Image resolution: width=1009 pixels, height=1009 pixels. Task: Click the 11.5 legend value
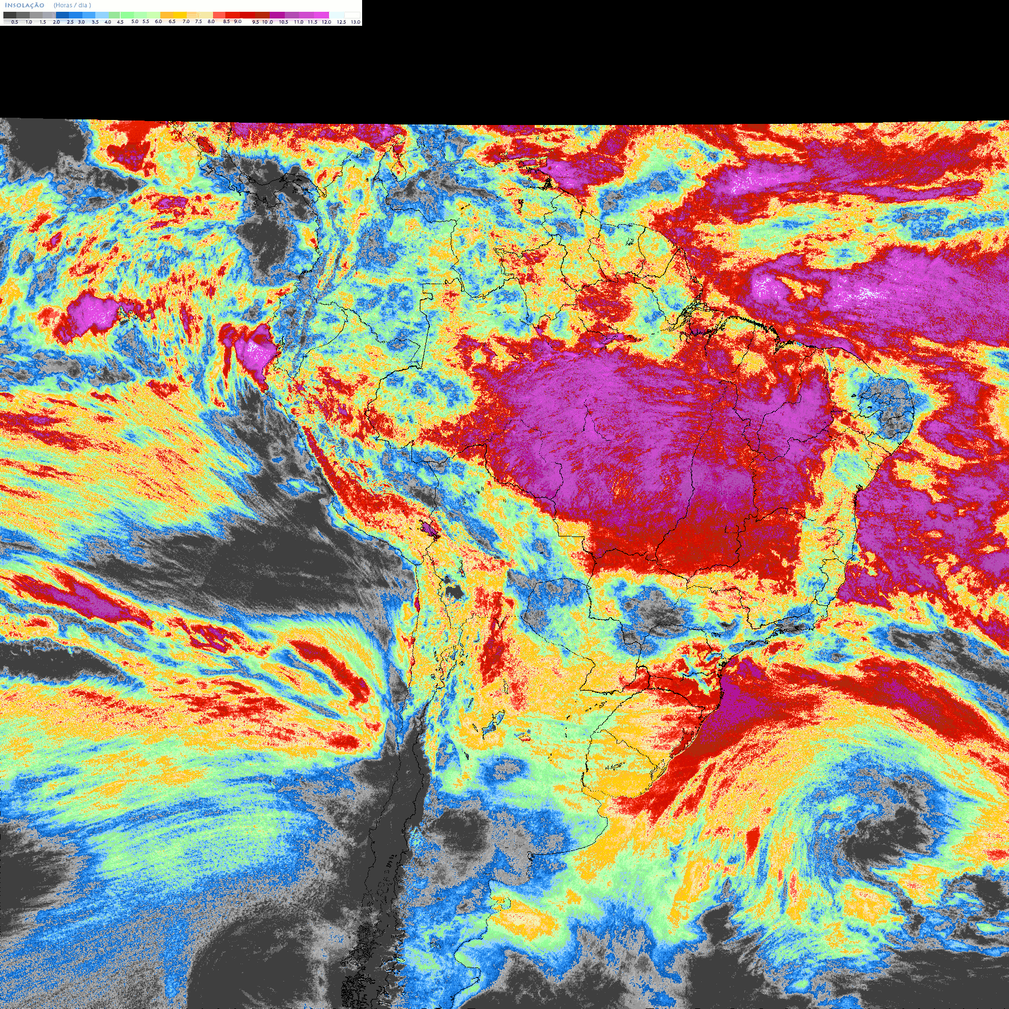coord(312,22)
